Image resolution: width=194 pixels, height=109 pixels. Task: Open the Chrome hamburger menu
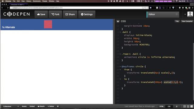click(193, 8)
